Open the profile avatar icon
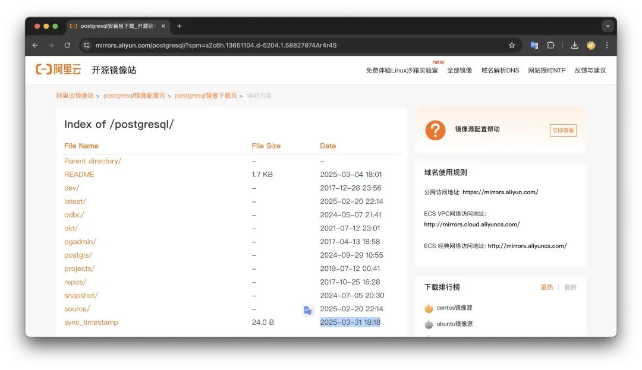The width and height of the screenshot is (642, 370). (x=591, y=45)
